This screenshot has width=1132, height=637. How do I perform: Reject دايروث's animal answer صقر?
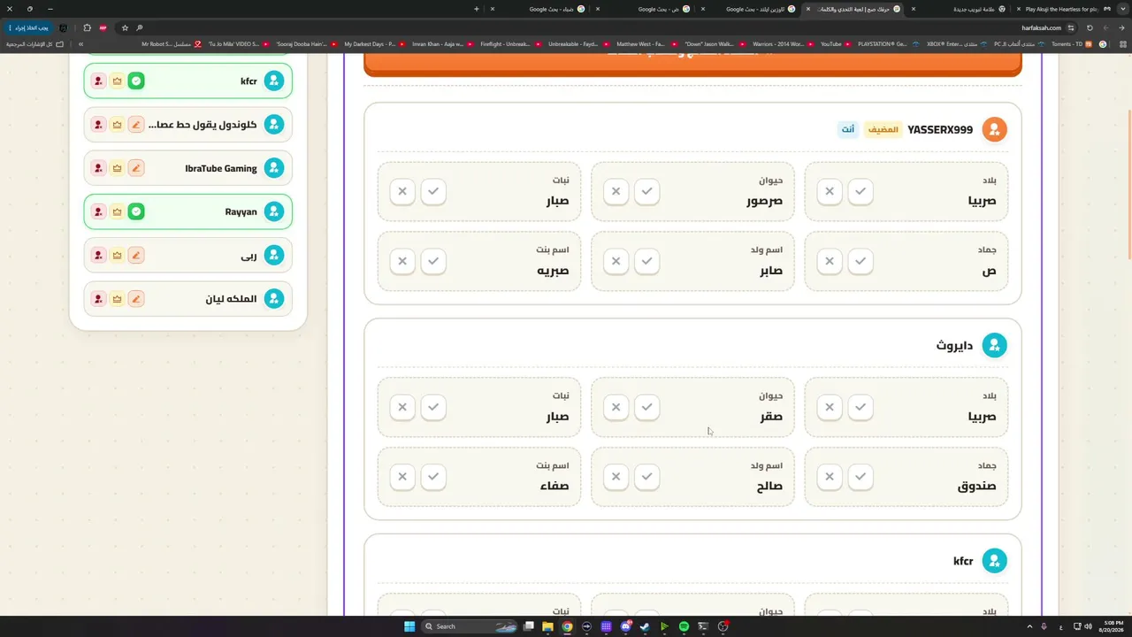click(616, 407)
